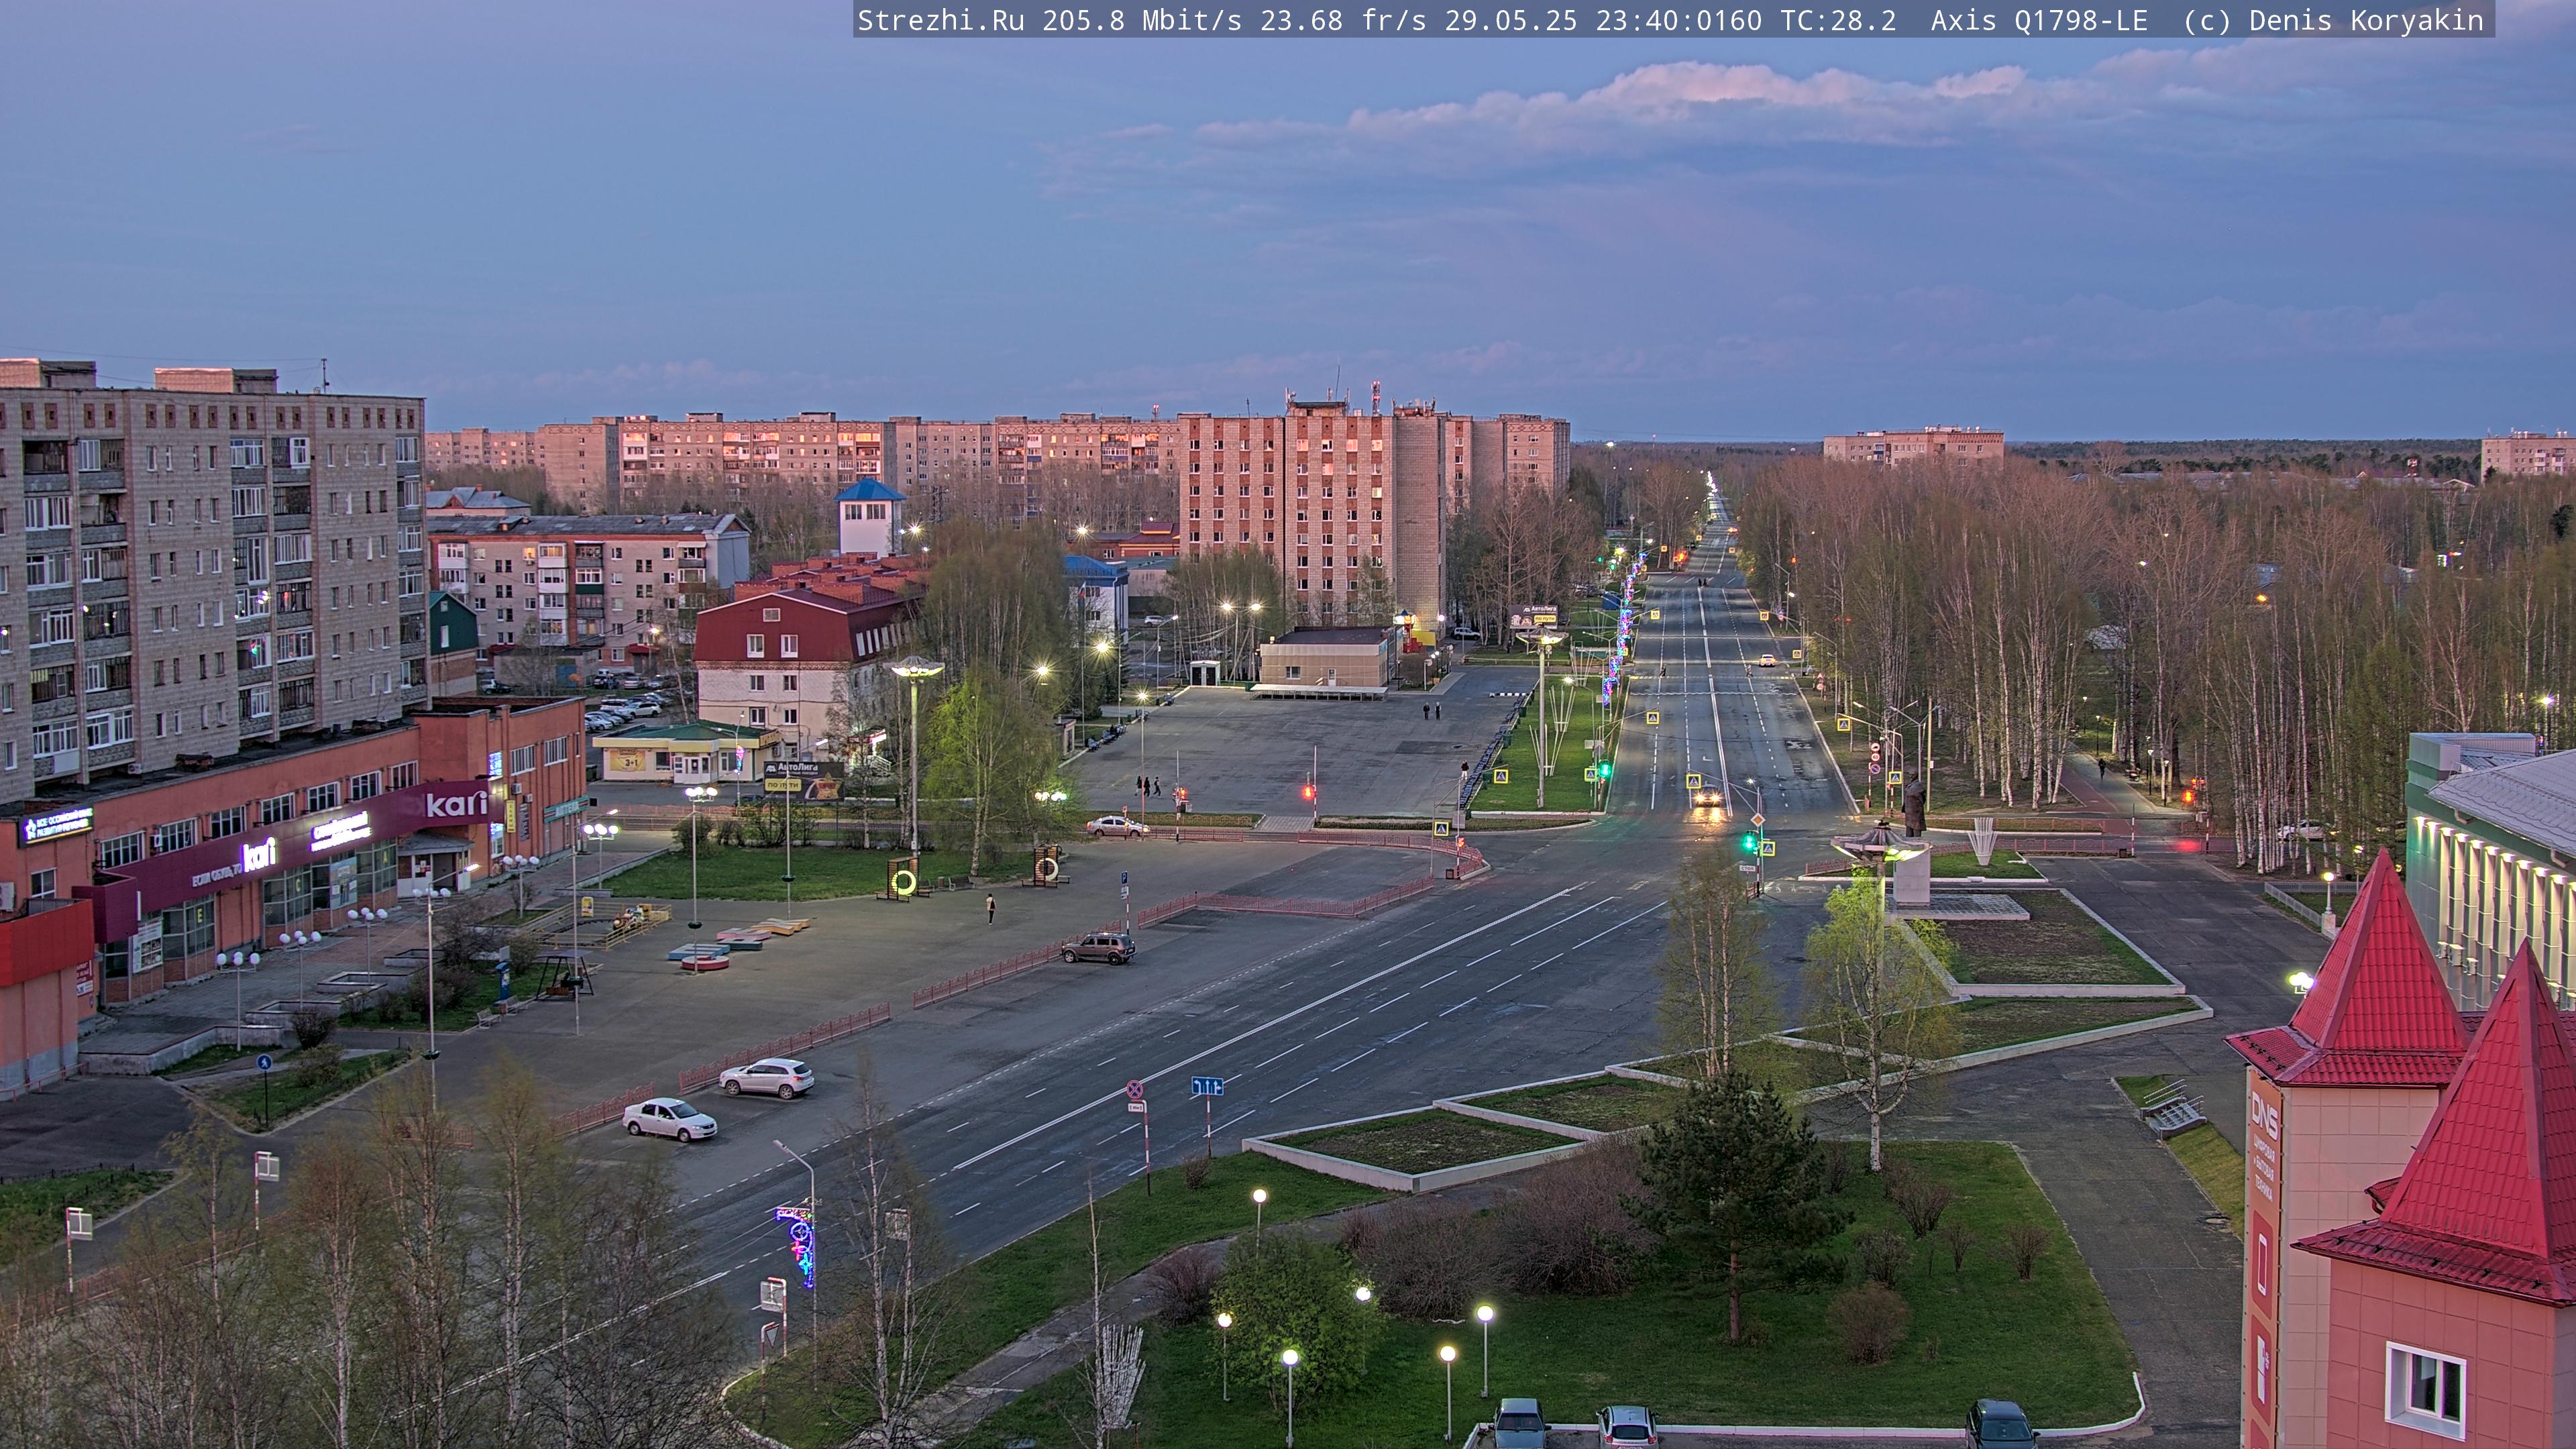Click the "Axis Q1798-LE" camera model text
This screenshot has width=2576, height=1449.
point(2039,21)
